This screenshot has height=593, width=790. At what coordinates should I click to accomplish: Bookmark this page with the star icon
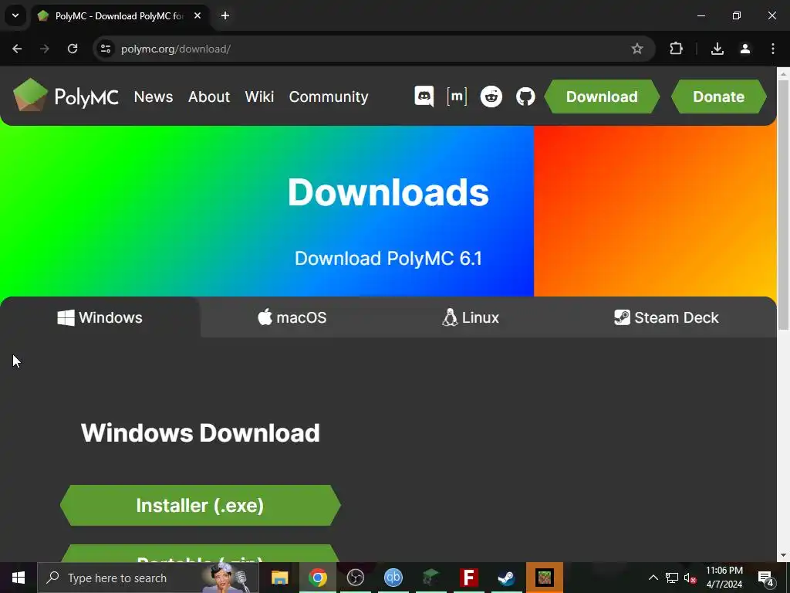click(636, 49)
